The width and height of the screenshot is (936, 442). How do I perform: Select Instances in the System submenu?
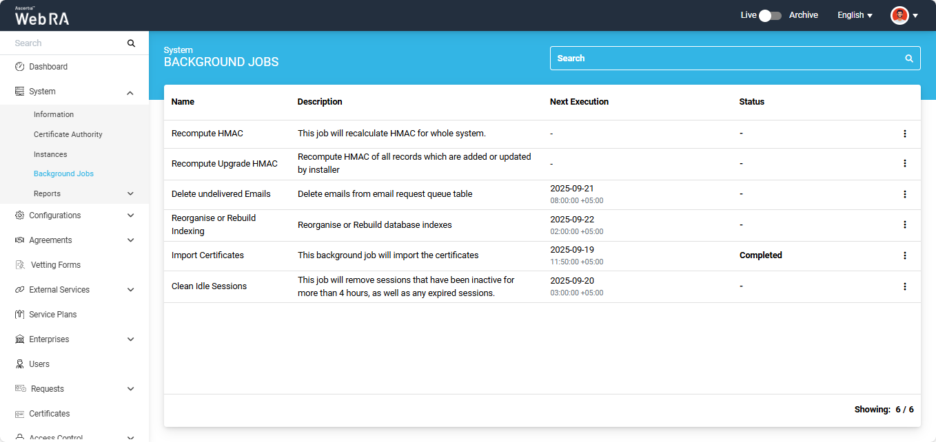point(50,154)
